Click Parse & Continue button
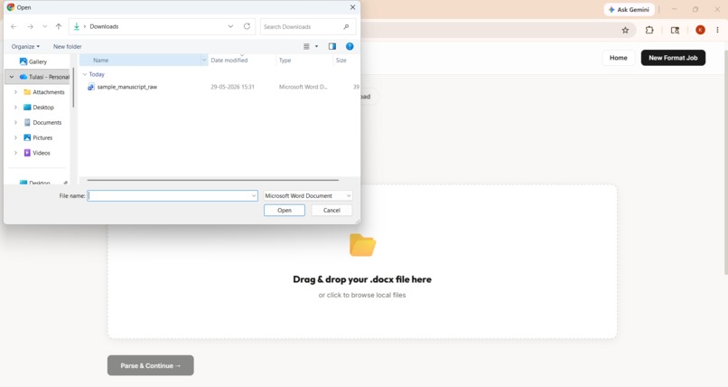This screenshot has height=387, width=728. pyautogui.click(x=151, y=365)
